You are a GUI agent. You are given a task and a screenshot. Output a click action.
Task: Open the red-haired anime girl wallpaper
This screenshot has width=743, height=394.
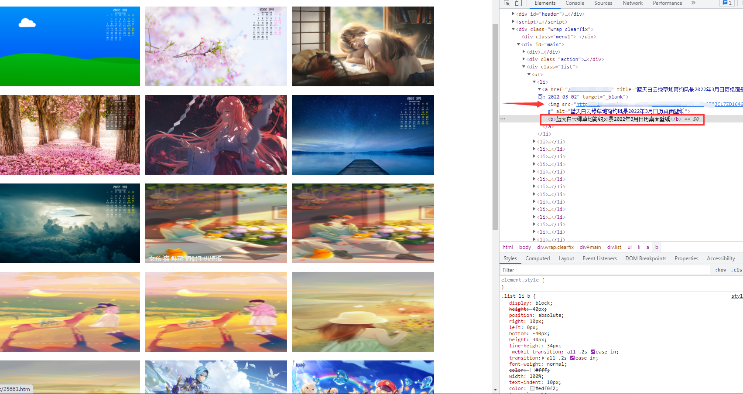(216, 135)
